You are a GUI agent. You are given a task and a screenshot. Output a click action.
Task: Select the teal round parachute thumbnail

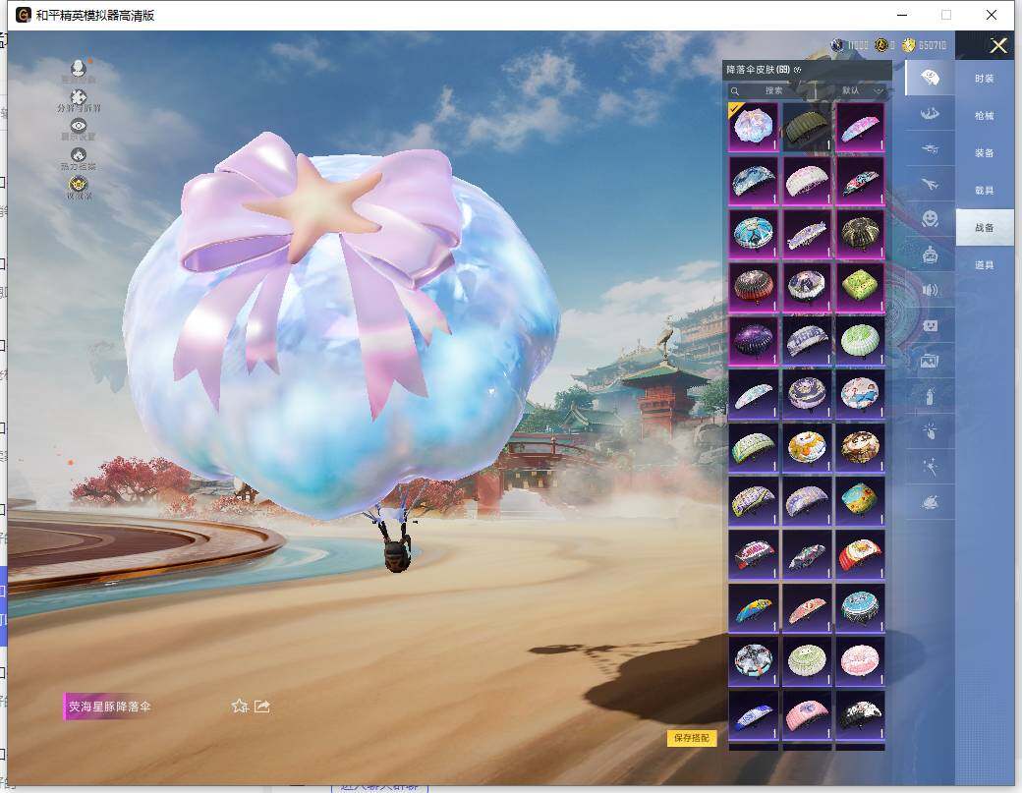(860, 607)
